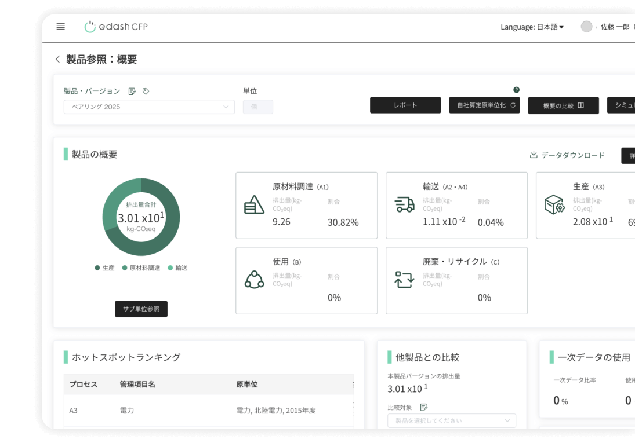Click the 概要の比較 button
The height and width of the screenshot is (443, 635).
click(x=563, y=105)
